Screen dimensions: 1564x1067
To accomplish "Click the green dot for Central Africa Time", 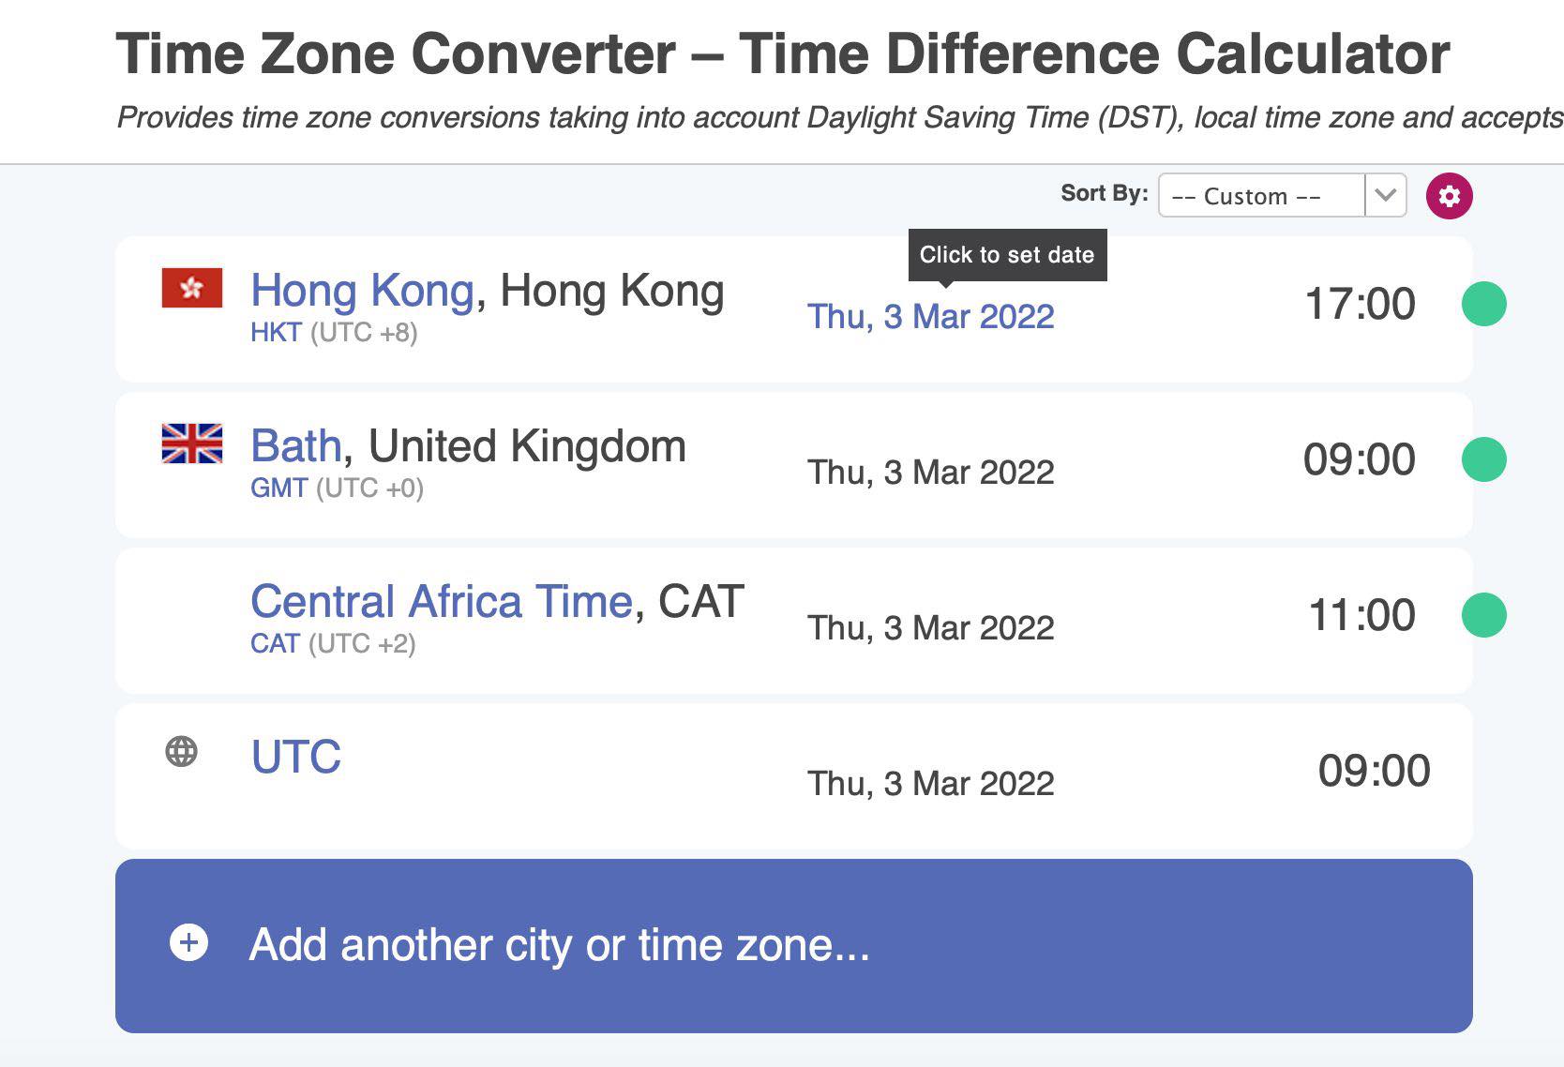I will (1483, 615).
